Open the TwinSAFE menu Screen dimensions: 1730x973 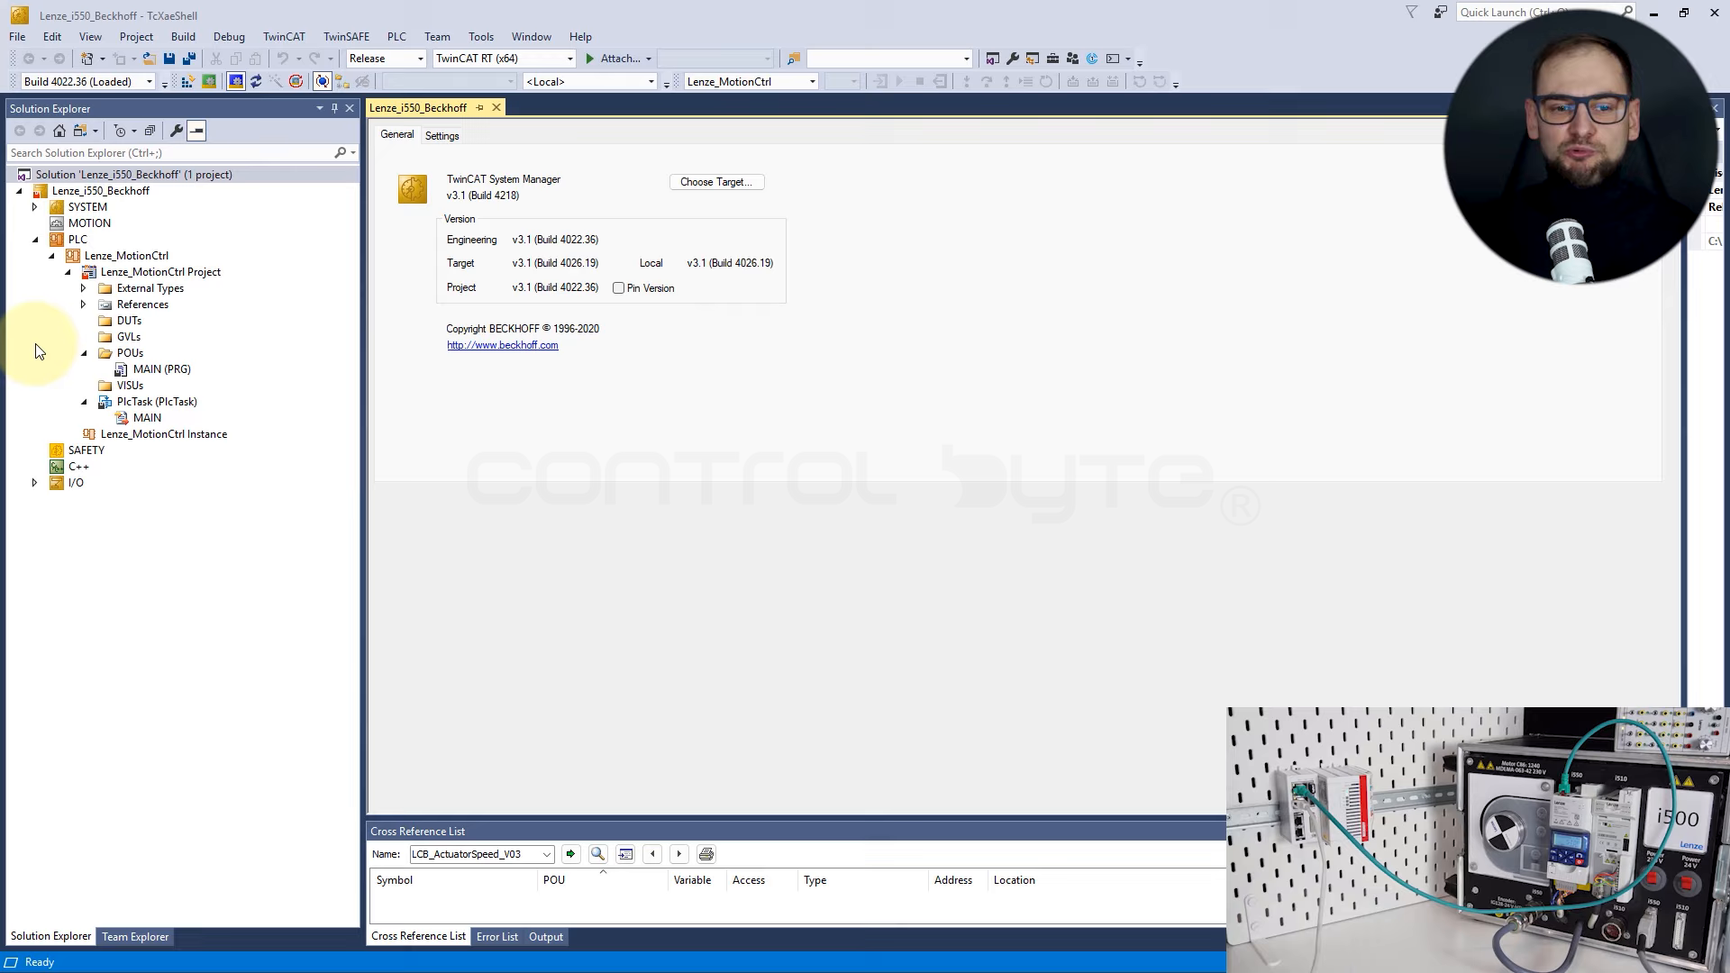pos(346,37)
